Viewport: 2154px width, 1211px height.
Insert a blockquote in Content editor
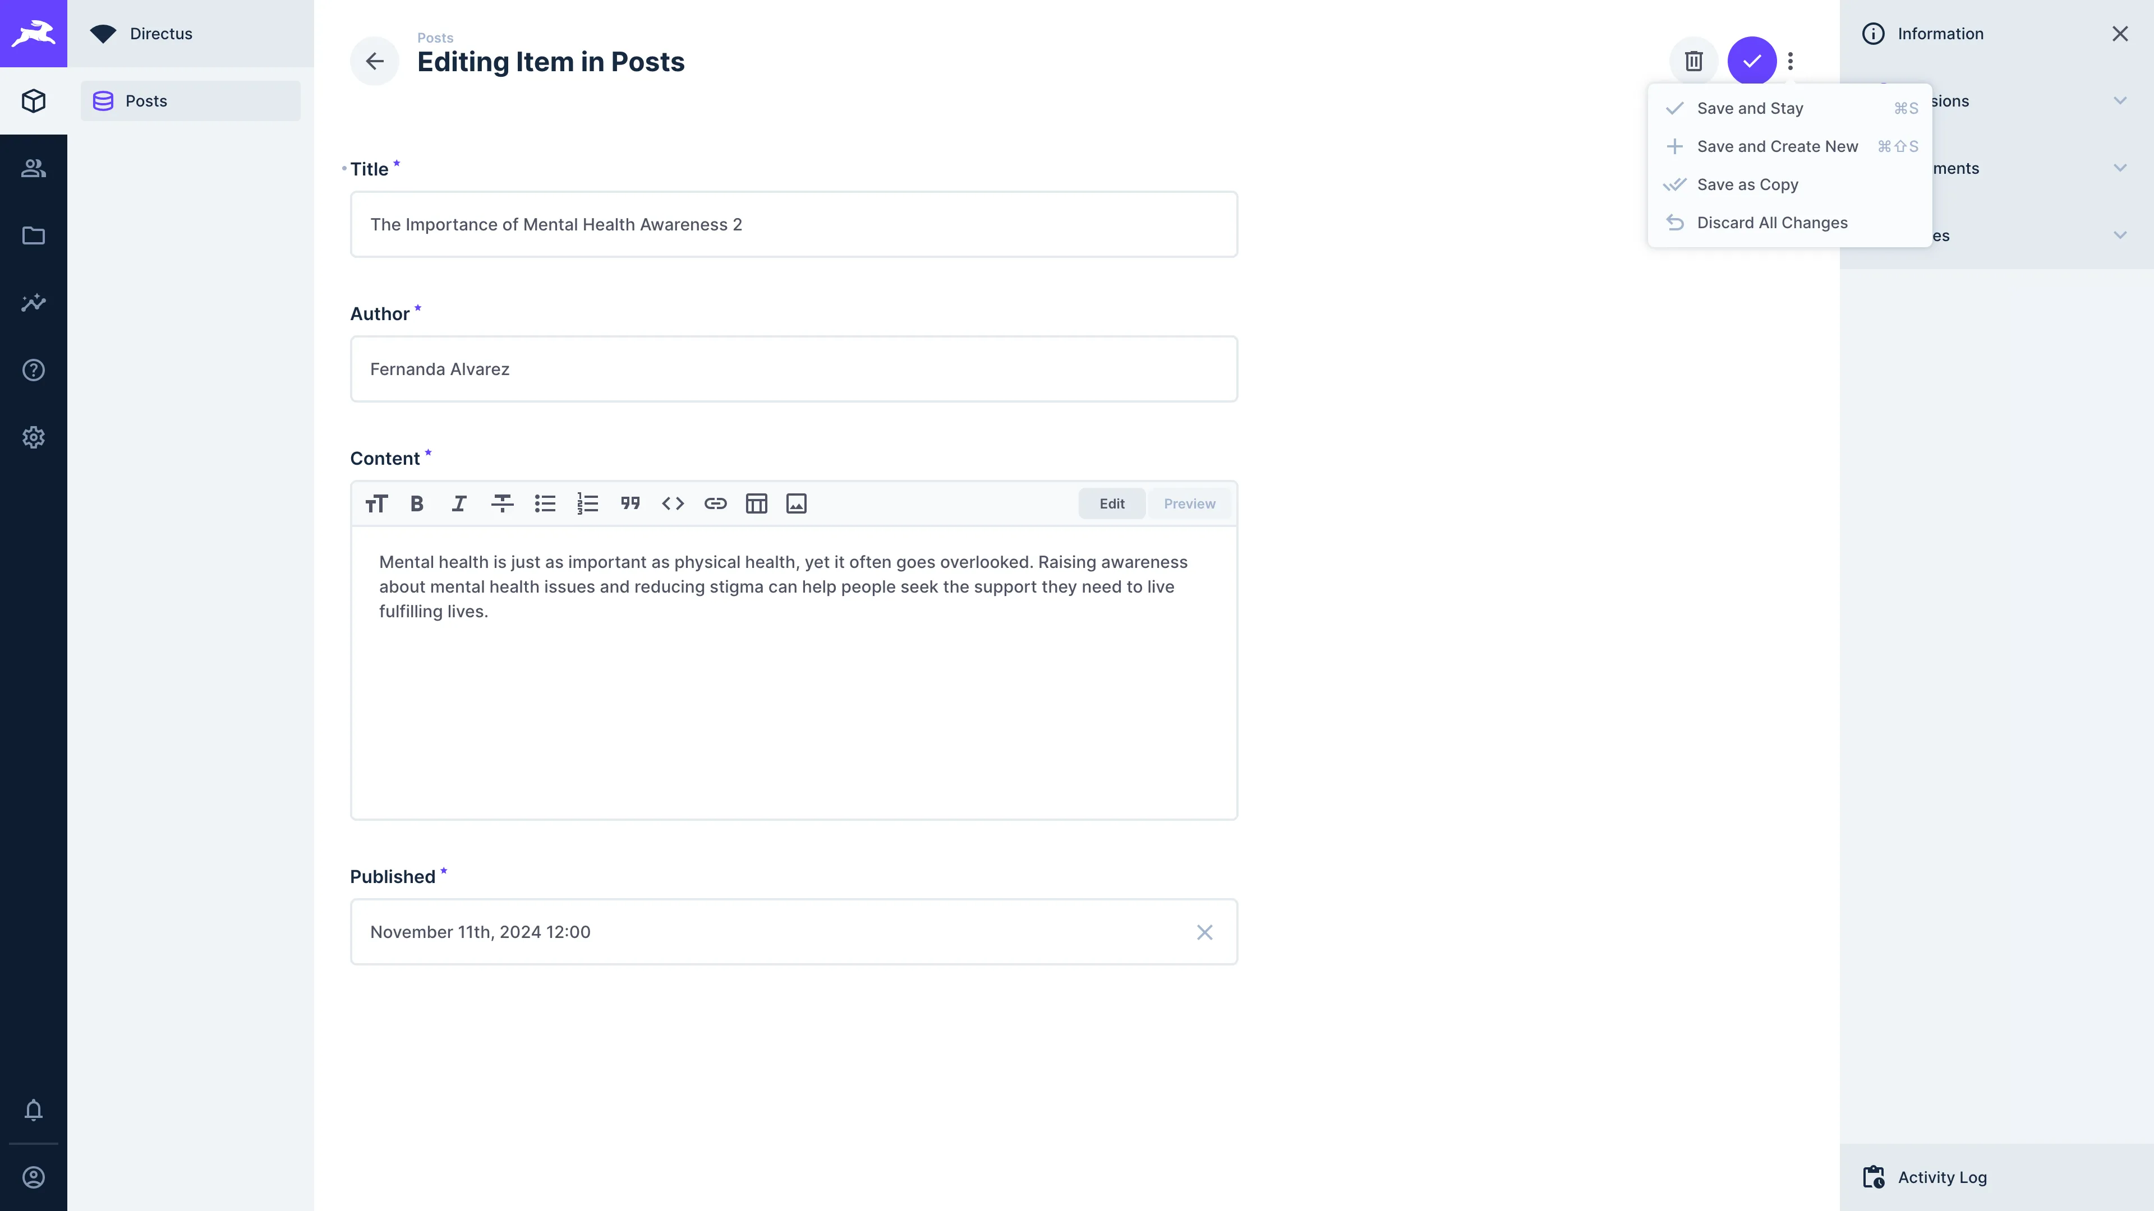click(x=629, y=503)
